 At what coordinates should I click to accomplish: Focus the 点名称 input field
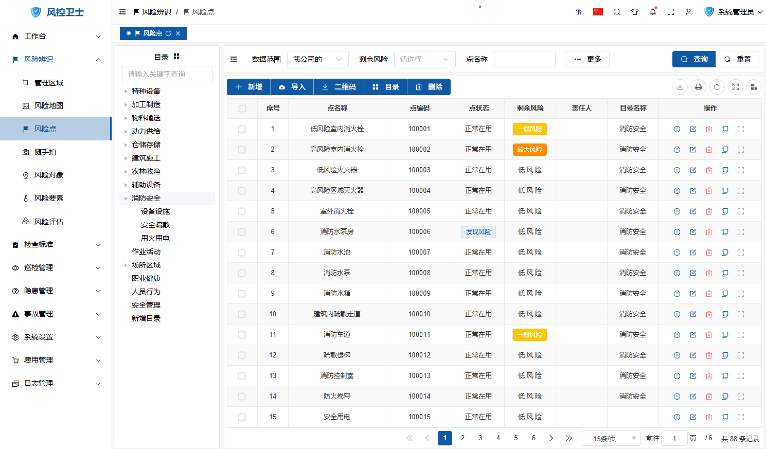(x=525, y=59)
